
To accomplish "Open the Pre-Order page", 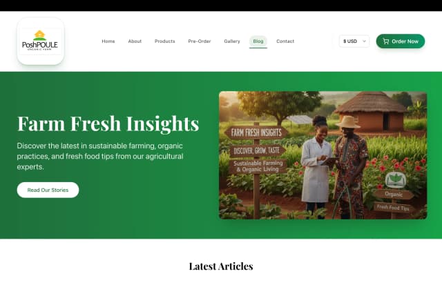I will click(x=200, y=41).
